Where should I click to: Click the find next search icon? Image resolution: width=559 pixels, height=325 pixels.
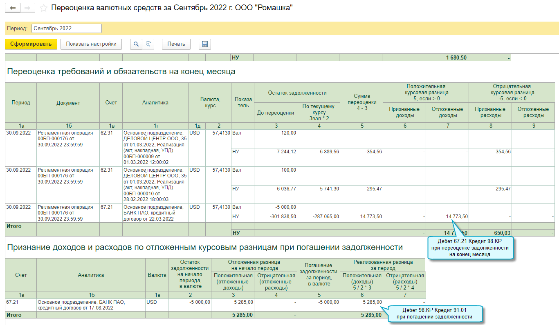(x=148, y=44)
